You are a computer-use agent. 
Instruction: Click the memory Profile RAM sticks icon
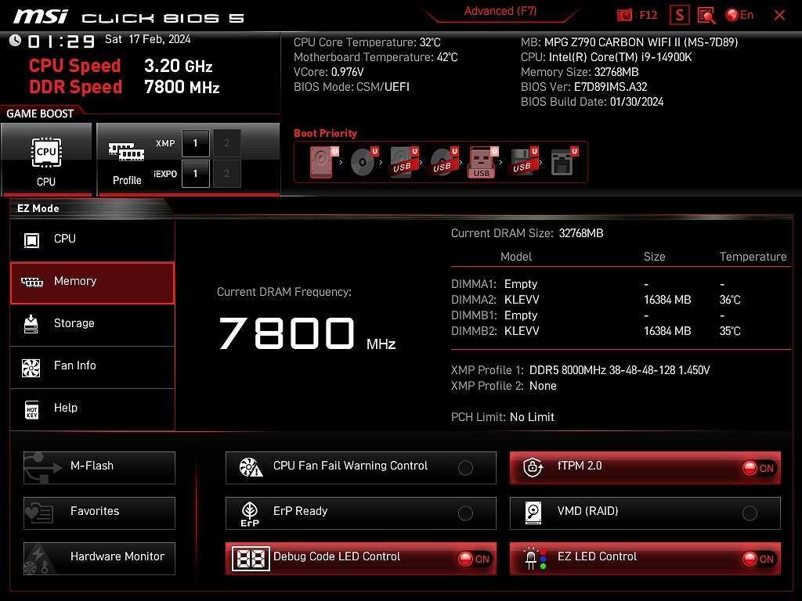pyautogui.click(x=126, y=152)
